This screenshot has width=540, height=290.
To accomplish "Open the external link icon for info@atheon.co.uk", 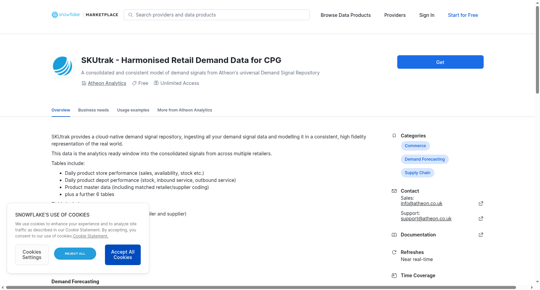I will point(481,203).
